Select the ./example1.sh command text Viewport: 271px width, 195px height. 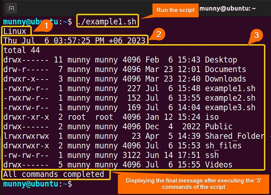click(107, 22)
